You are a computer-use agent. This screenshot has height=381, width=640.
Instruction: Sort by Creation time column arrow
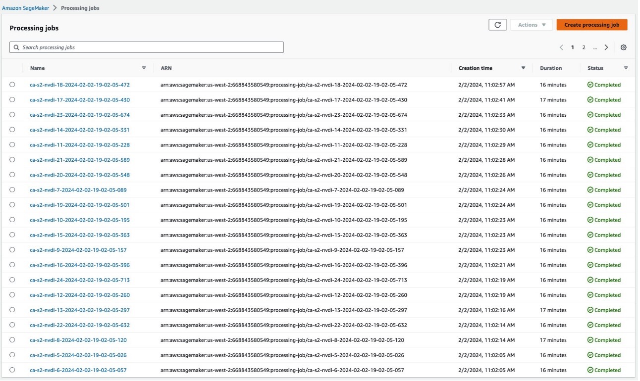[x=523, y=68]
